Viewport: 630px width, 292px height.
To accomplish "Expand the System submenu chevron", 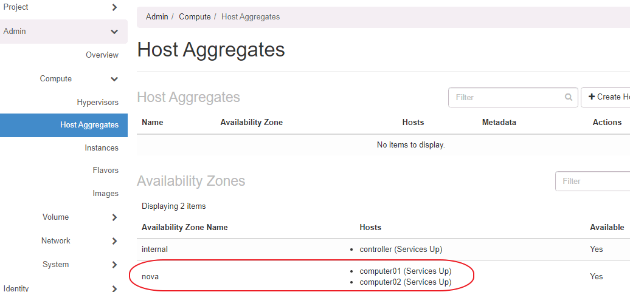I will coord(114,265).
